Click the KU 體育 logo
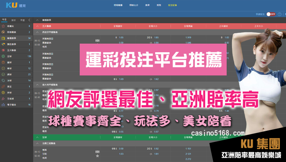The height and width of the screenshot is (162, 286). pos(16,5)
